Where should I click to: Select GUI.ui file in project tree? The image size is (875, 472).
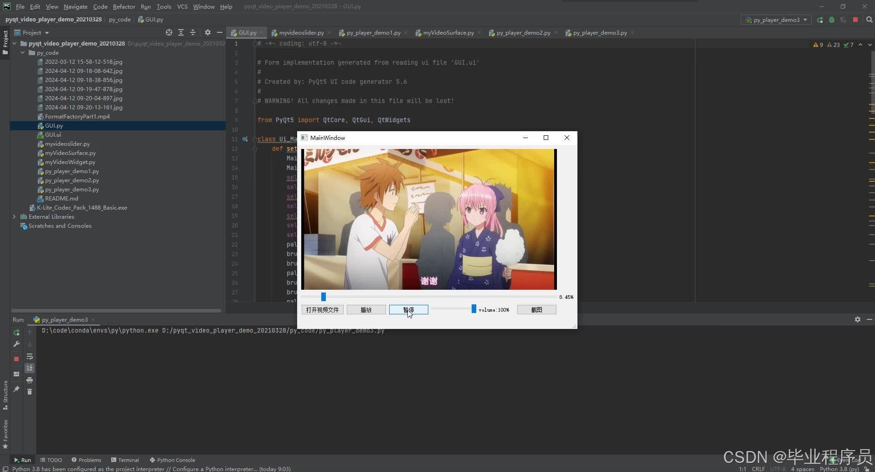pos(53,134)
